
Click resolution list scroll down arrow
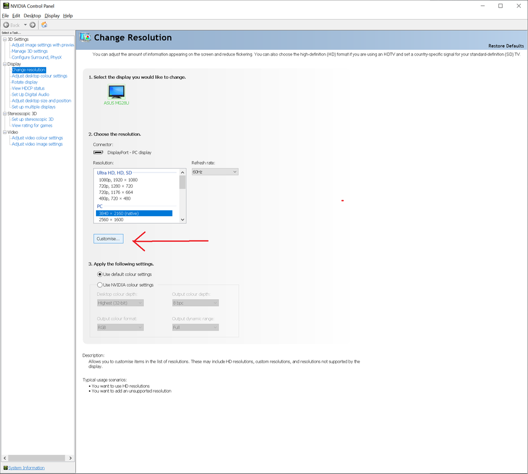pyautogui.click(x=183, y=219)
